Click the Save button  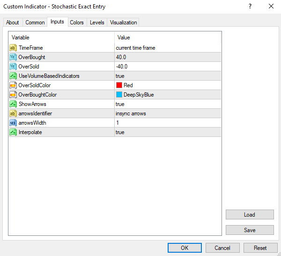(250, 230)
